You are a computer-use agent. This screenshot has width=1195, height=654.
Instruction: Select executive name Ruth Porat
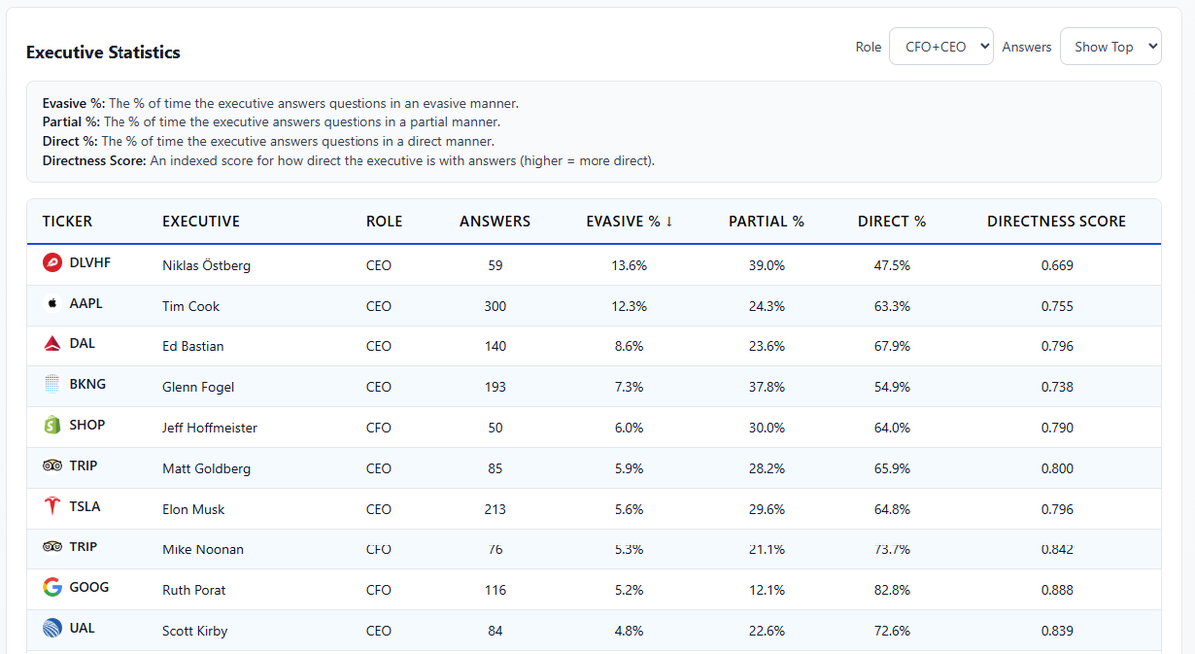pos(194,590)
